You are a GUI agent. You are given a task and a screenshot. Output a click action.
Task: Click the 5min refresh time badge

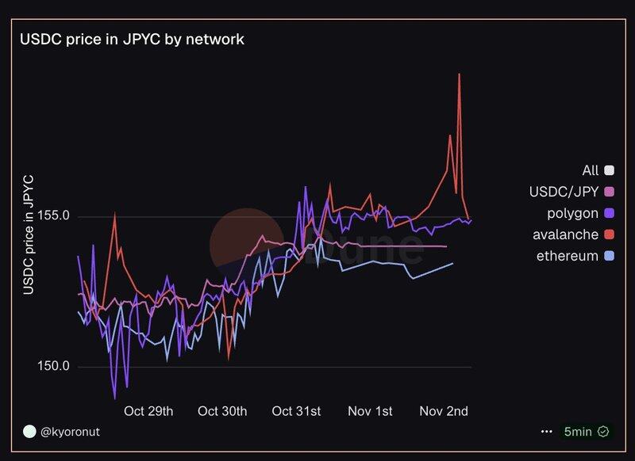tap(577, 432)
